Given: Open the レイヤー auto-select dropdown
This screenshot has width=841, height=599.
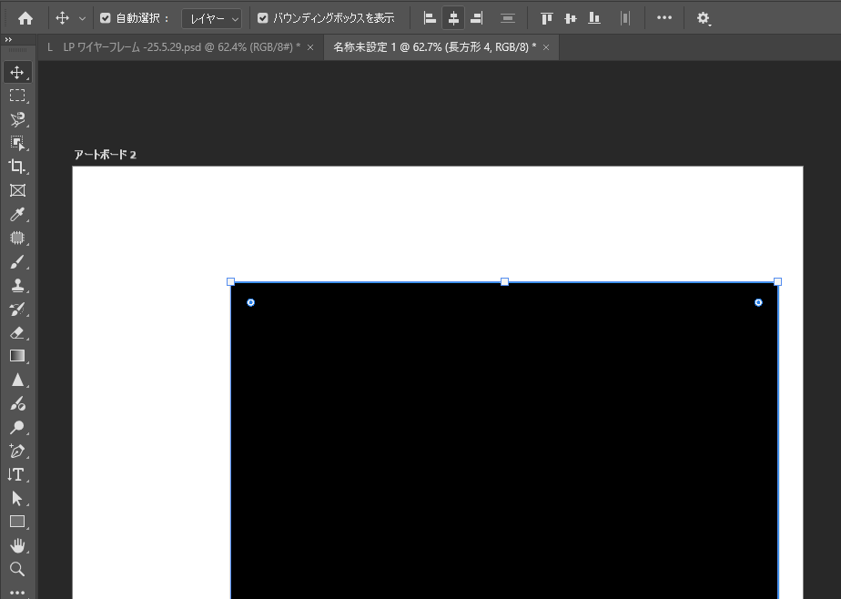Looking at the screenshot, I should pyautogui.click(x=211, y=18).
